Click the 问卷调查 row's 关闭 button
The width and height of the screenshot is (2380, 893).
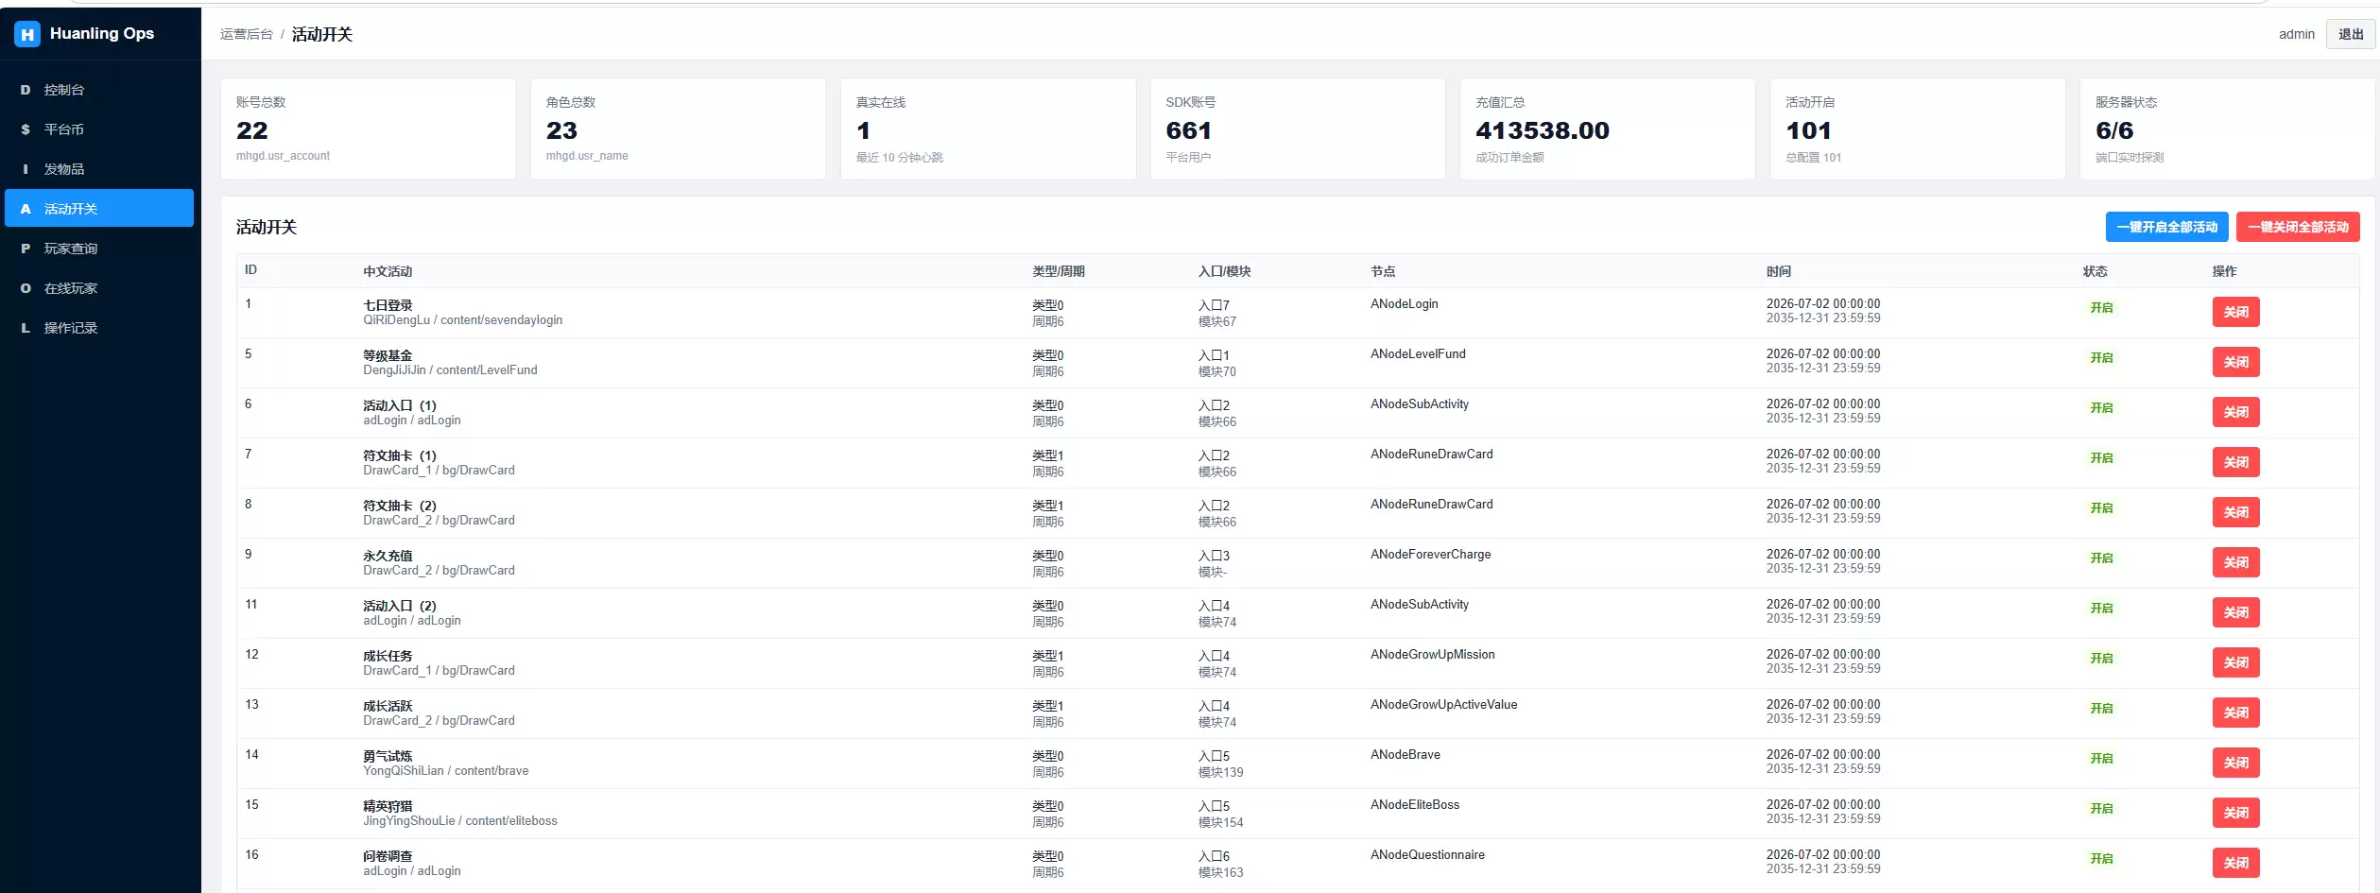2235,863
